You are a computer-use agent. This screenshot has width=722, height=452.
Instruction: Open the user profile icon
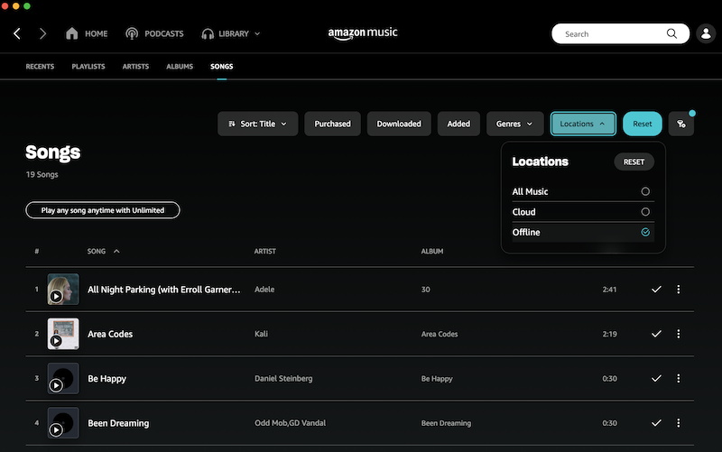706,34
